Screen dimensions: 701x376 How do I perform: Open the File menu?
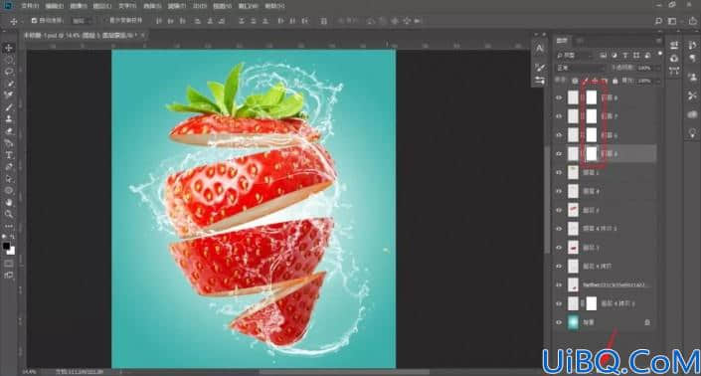30,6
